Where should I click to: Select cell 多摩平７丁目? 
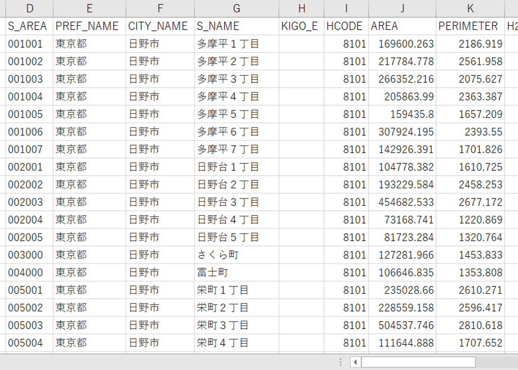pyautogui.click(x=237, y=149)
